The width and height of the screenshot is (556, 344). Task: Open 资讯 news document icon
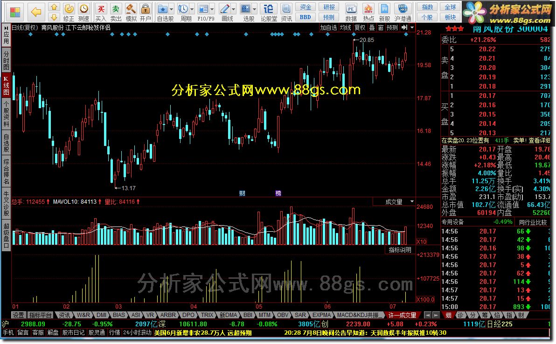(x=286, y=13)
